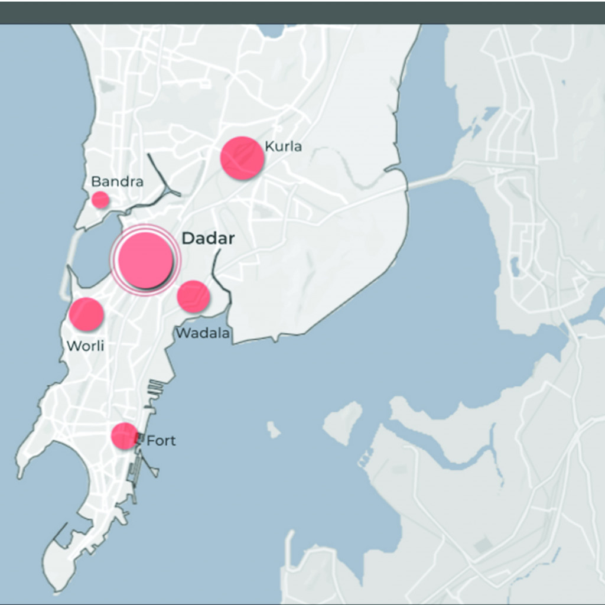605x605 pixels.
Task: Click the Fort text label
Action: [x=161, y=441]
